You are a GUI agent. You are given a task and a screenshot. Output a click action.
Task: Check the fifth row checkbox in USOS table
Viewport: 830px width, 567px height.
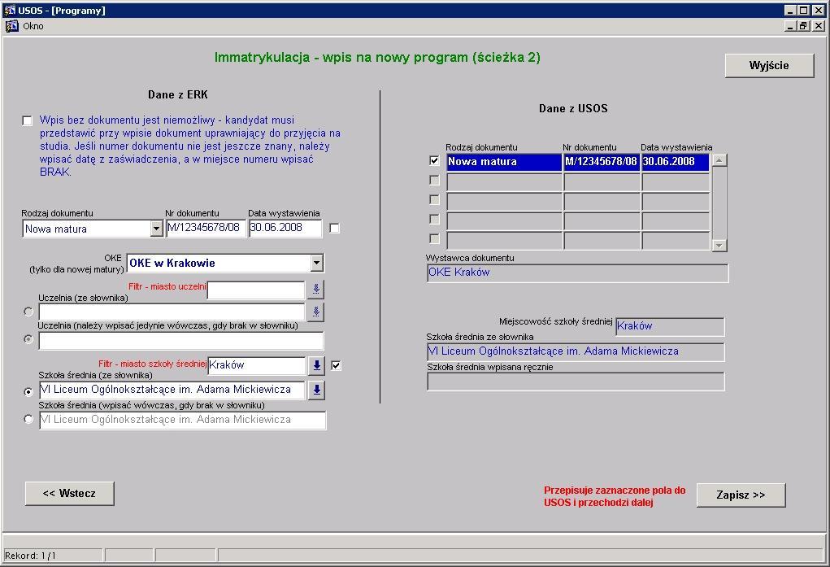(435, 239)
